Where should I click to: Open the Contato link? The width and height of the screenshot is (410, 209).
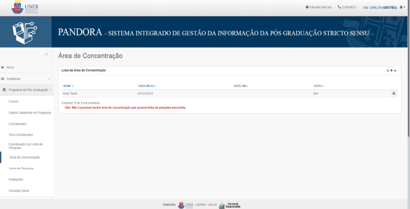[x=347, y=7]
